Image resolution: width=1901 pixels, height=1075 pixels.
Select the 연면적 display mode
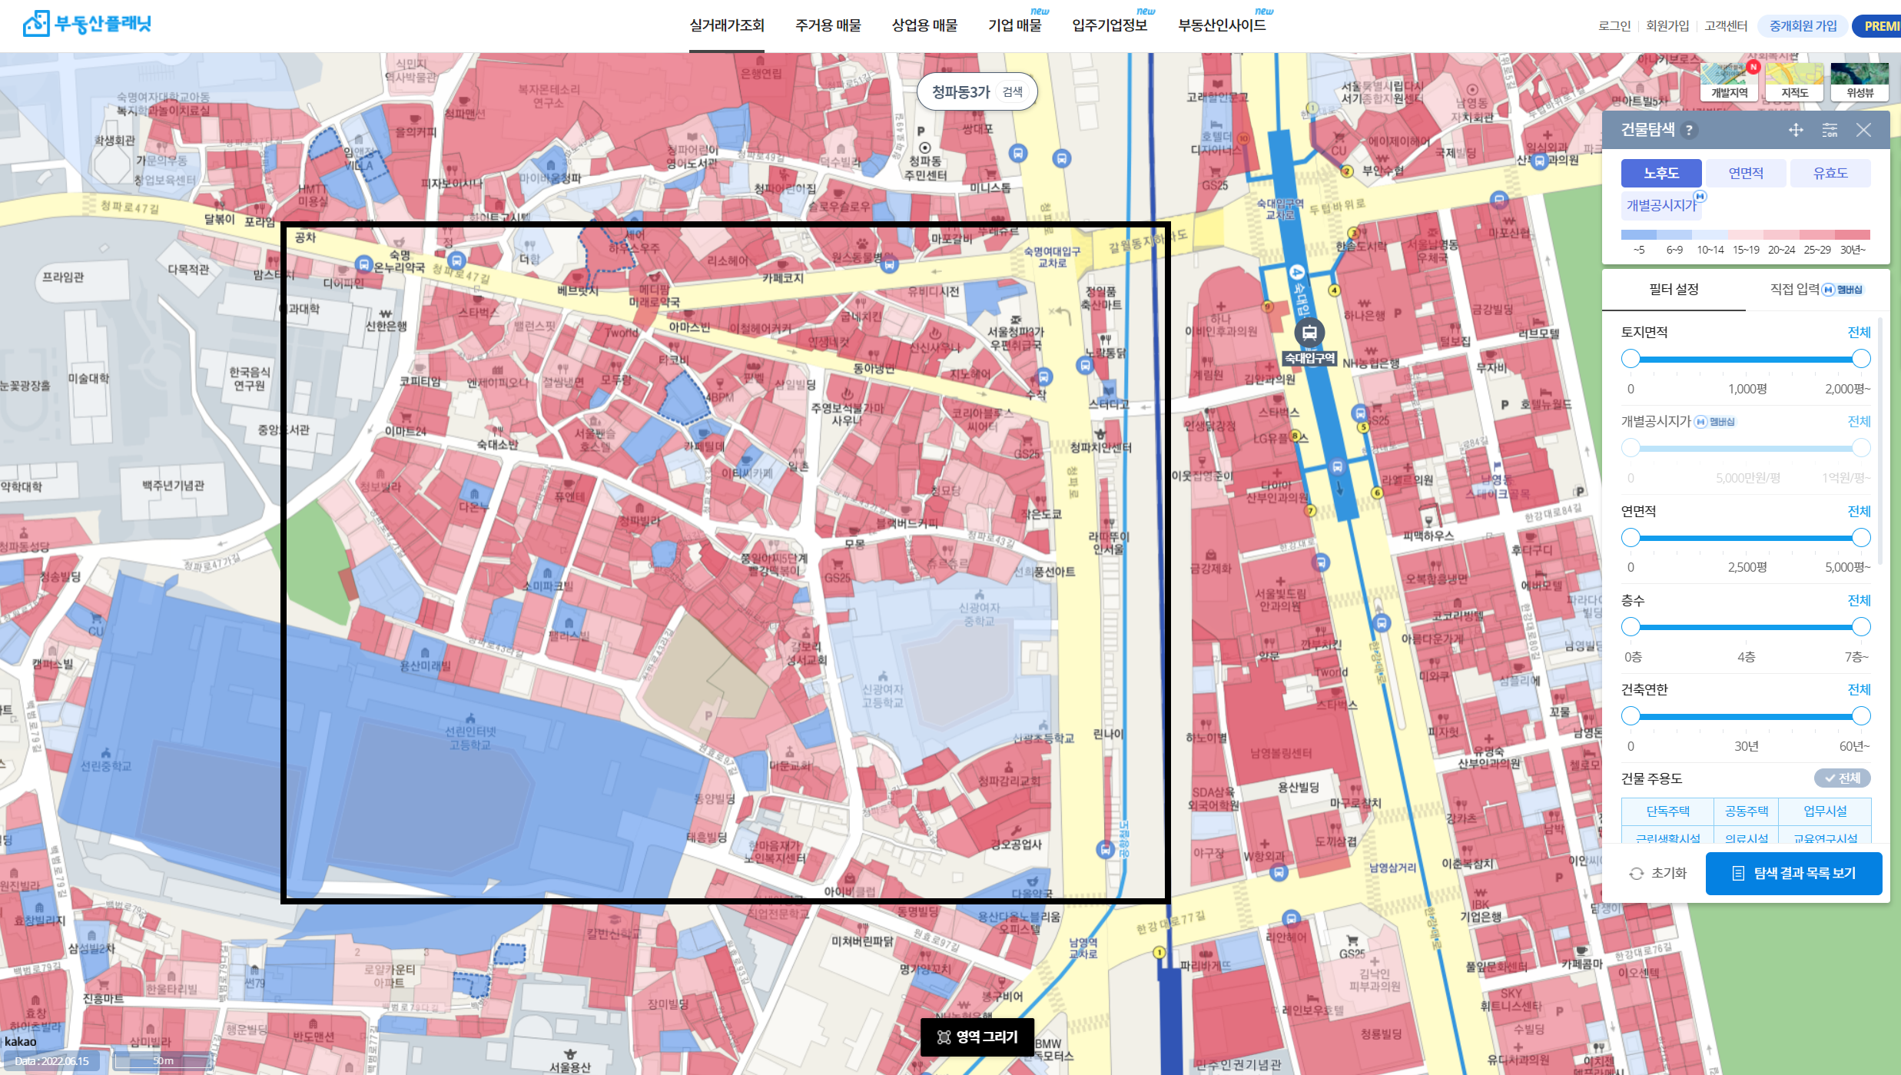(x=1746, y=174)
